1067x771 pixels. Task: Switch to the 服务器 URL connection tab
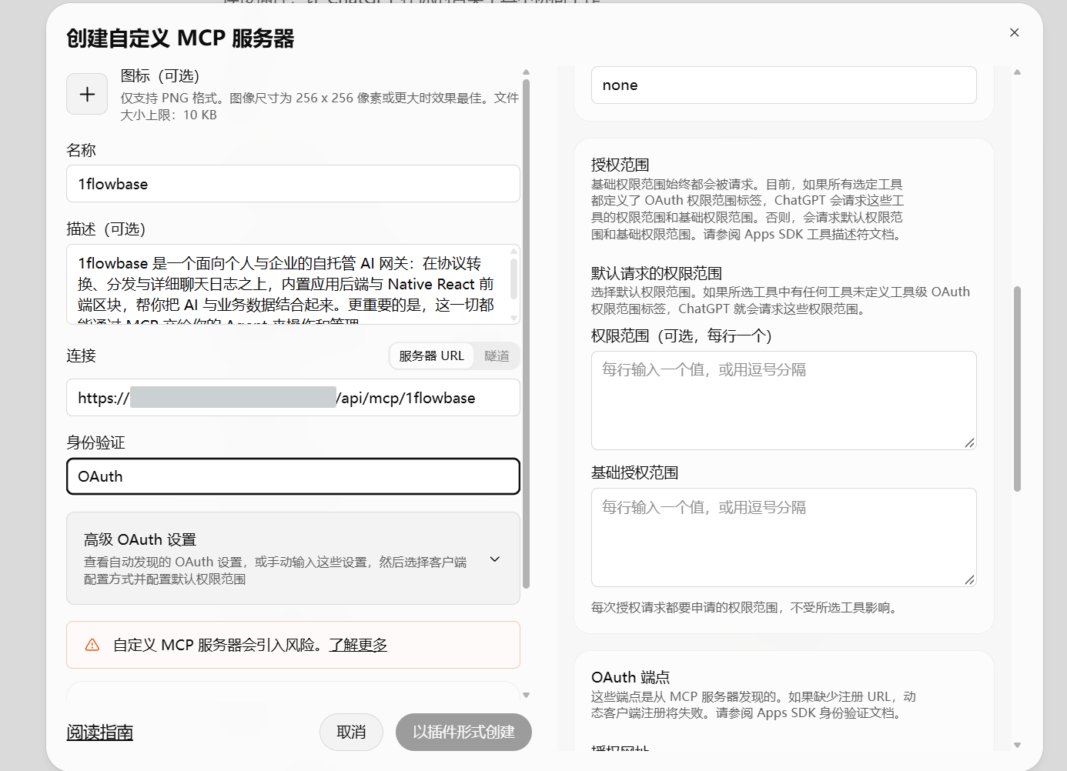tap(431, 355)
